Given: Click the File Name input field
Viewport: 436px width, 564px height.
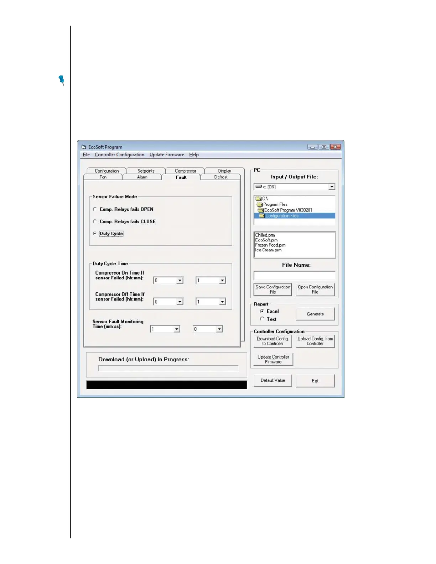Looking at the screenshot, I should pyautogui.click(x=295, y=275).
